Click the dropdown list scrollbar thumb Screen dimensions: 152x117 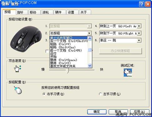[x=90, y=50]
